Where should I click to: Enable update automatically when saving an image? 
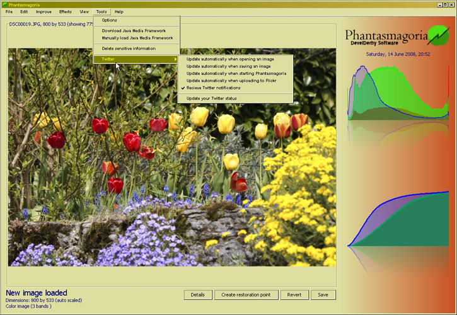coord(228,66)
